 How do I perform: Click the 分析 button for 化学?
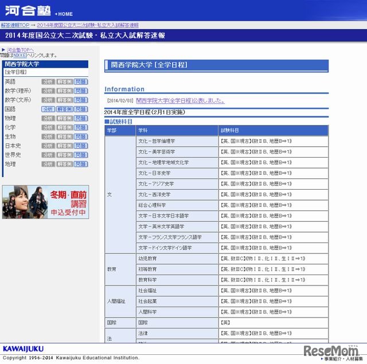click(x=48, y=127)
